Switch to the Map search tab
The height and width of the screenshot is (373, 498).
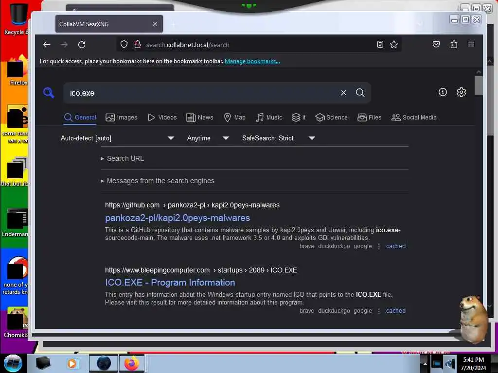234,118
